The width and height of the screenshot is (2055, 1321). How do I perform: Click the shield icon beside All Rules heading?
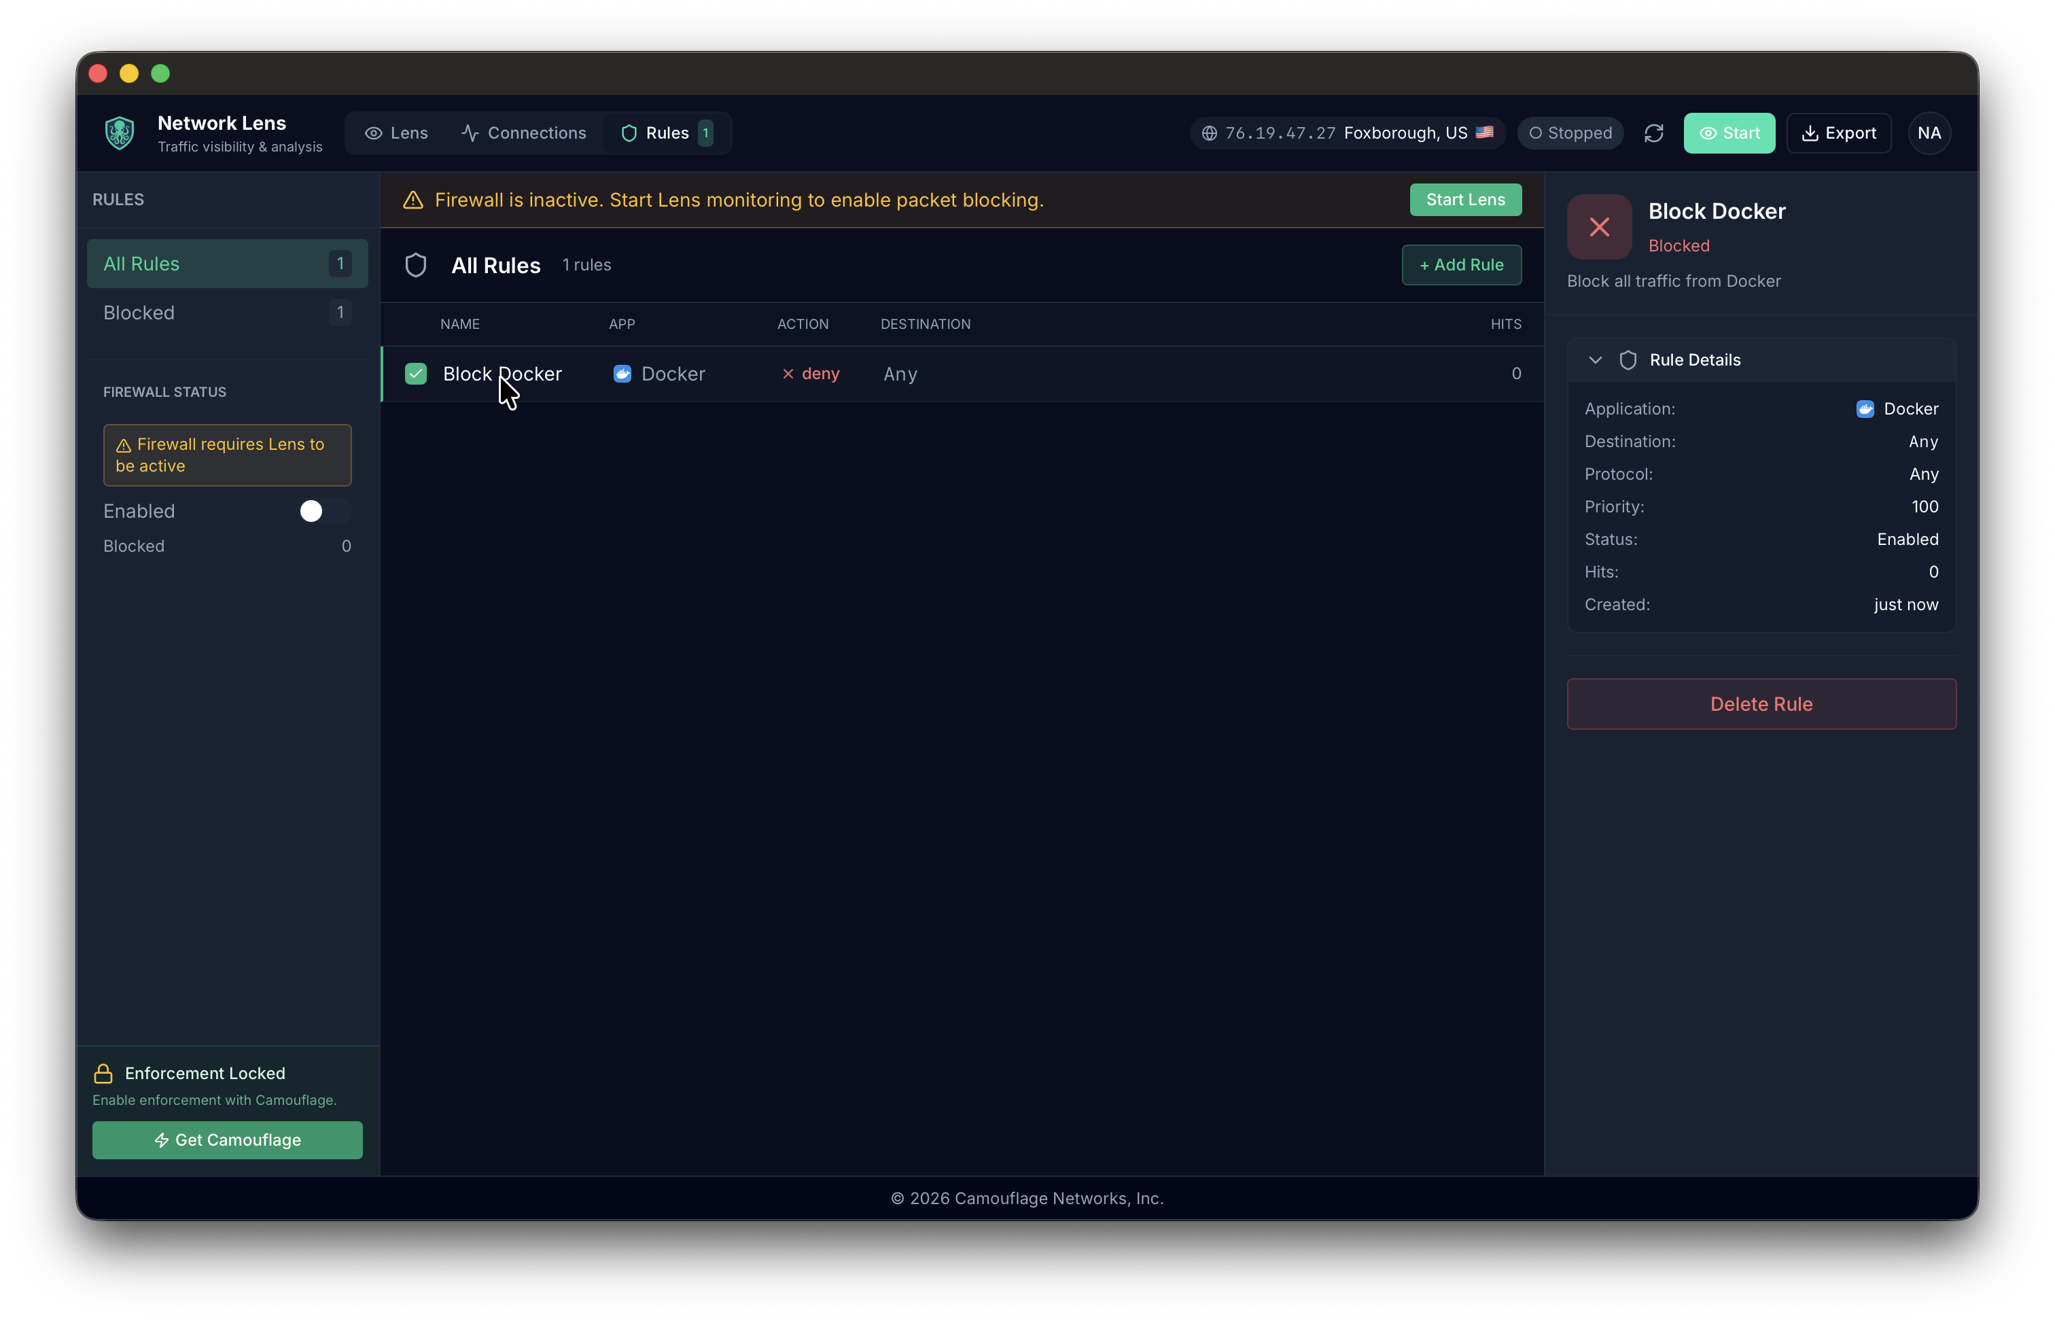pyautogui.click(x=416, y=265)
